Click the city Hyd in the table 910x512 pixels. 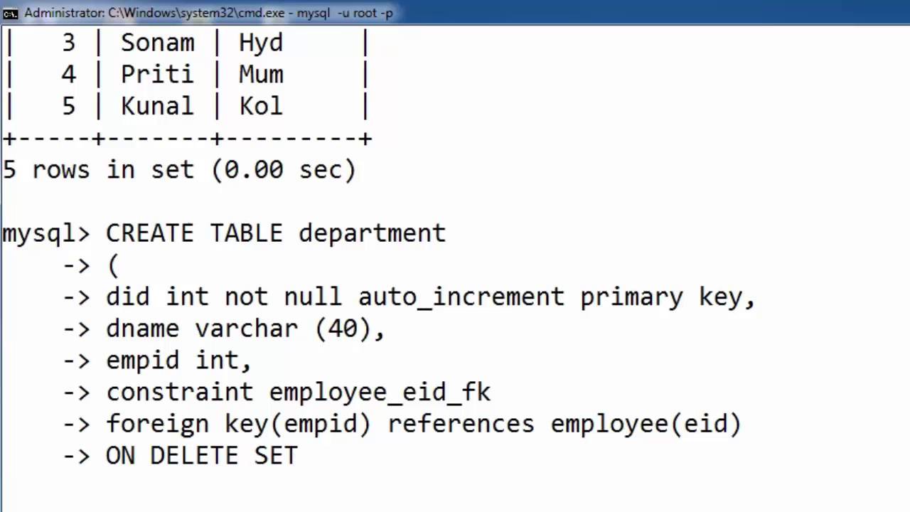pyautogui.click(x=261, y=44)
